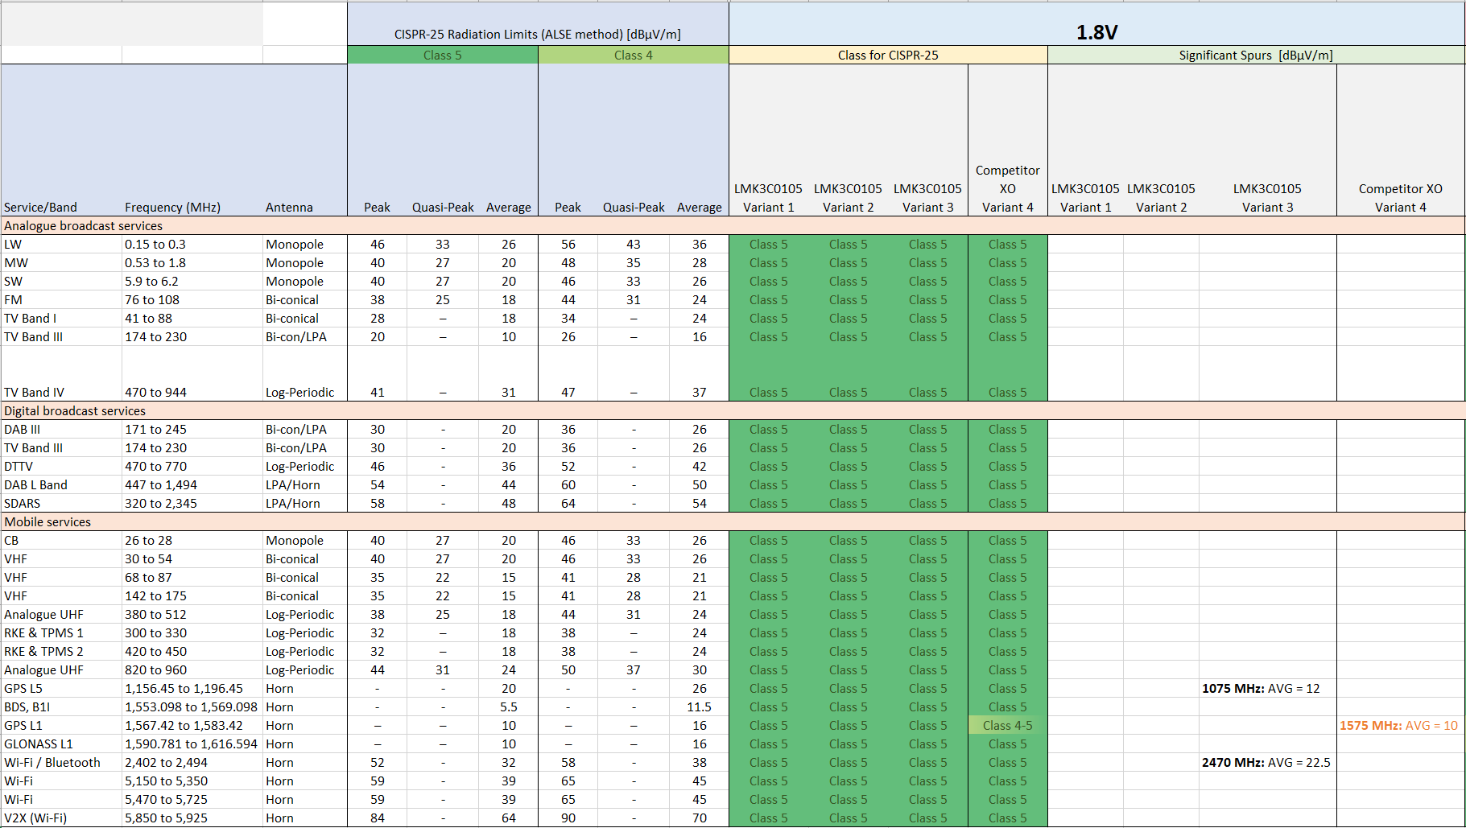Click the Frequency (MHz) column header
Screen dimensions: 1466x828
point(172,208)
